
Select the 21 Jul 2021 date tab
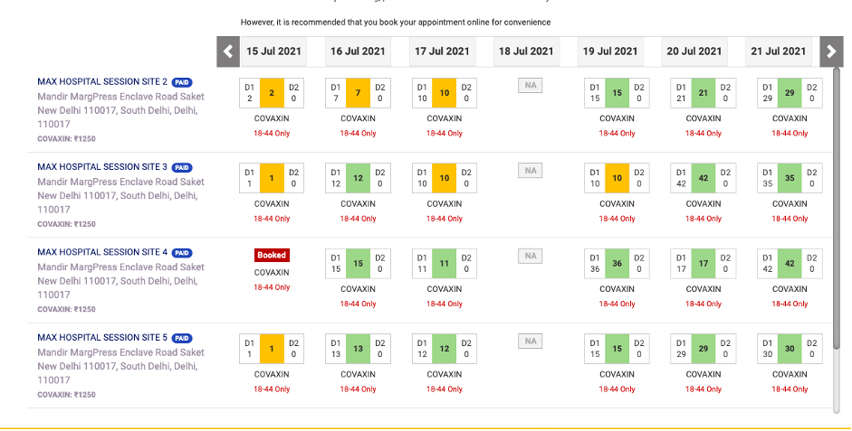pyautogui.click(x=778, y=52)
